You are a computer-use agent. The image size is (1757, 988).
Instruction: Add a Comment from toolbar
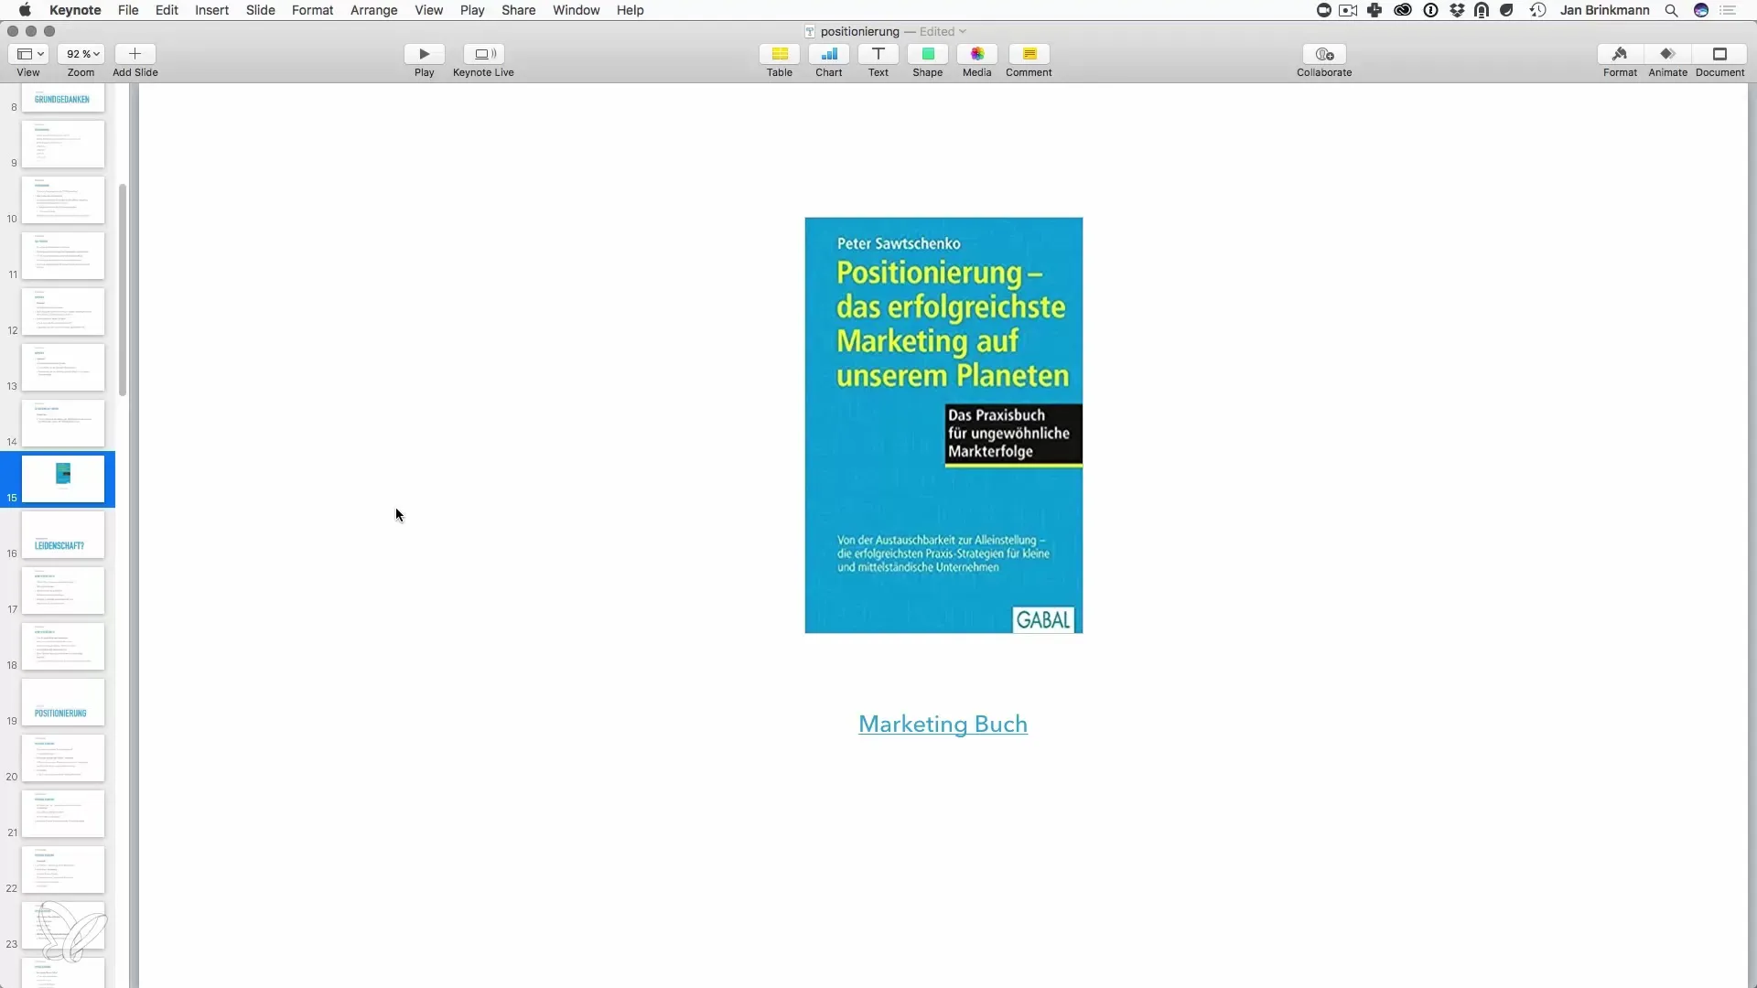tap(1029, 54)
